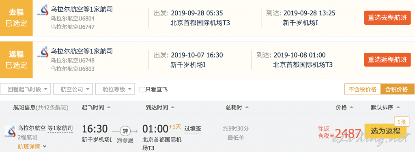This screenshot has width=415, height=152.
Task: Sort by price arrow
Action: [351, 107]
